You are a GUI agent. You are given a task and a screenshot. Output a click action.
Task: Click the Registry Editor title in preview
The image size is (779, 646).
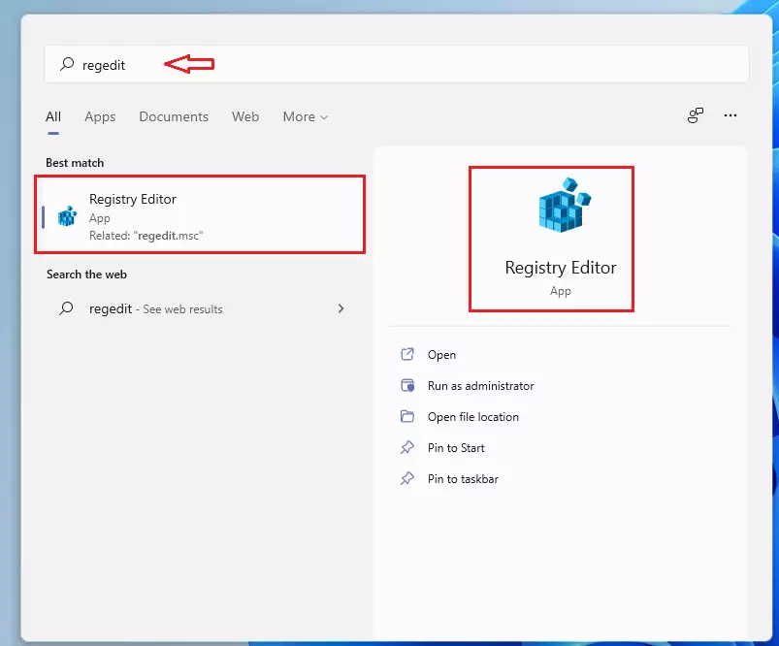click(561, 268)
